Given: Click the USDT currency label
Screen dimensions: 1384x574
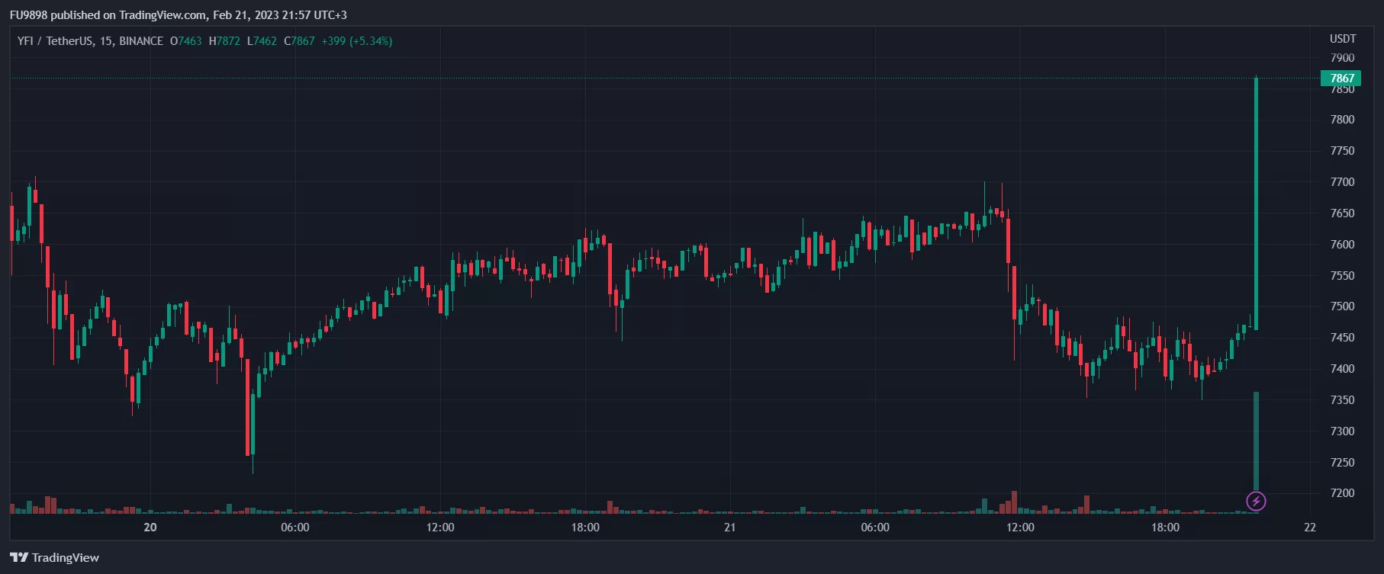Looking at the screenshot, I should pyautogui.click(x=1343, y=39).
